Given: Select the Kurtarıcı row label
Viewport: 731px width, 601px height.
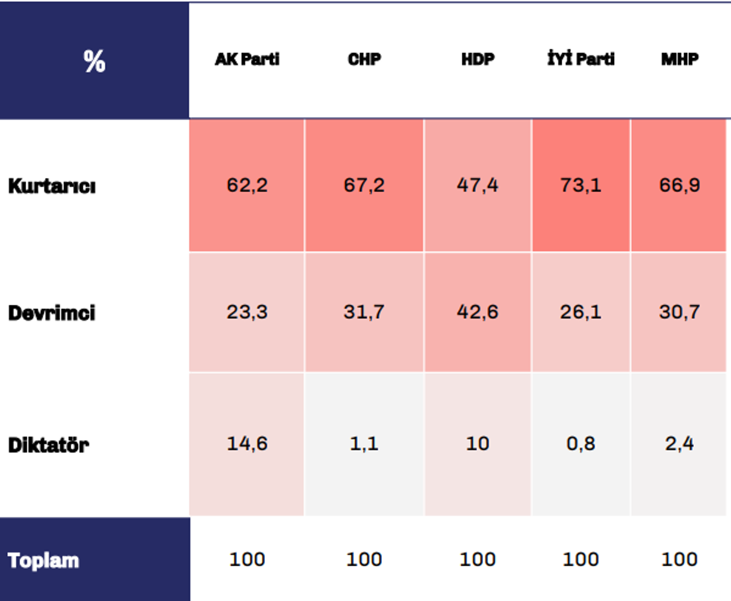Looking at the screenshot, I should click(x=52, y=187).
